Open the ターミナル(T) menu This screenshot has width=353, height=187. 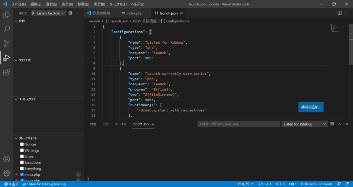click(x=118, y=4)
